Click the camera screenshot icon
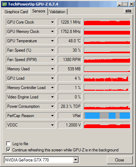Image resolution: width=136 pixels, height=167 pixels. coord(128,11)
